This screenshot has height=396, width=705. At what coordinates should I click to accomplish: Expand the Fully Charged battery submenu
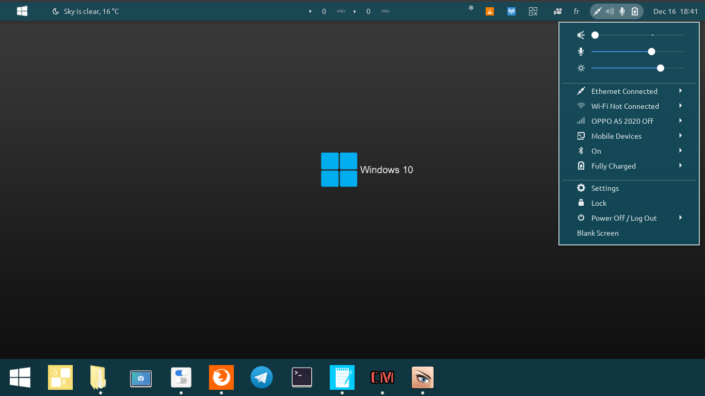coord(629,166)
